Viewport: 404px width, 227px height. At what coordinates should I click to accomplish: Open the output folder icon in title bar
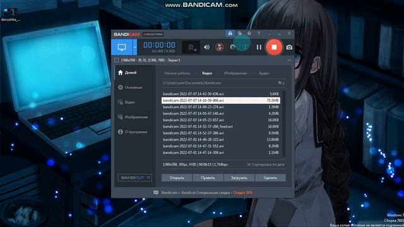pyautogui.click(x=240, y=33)
